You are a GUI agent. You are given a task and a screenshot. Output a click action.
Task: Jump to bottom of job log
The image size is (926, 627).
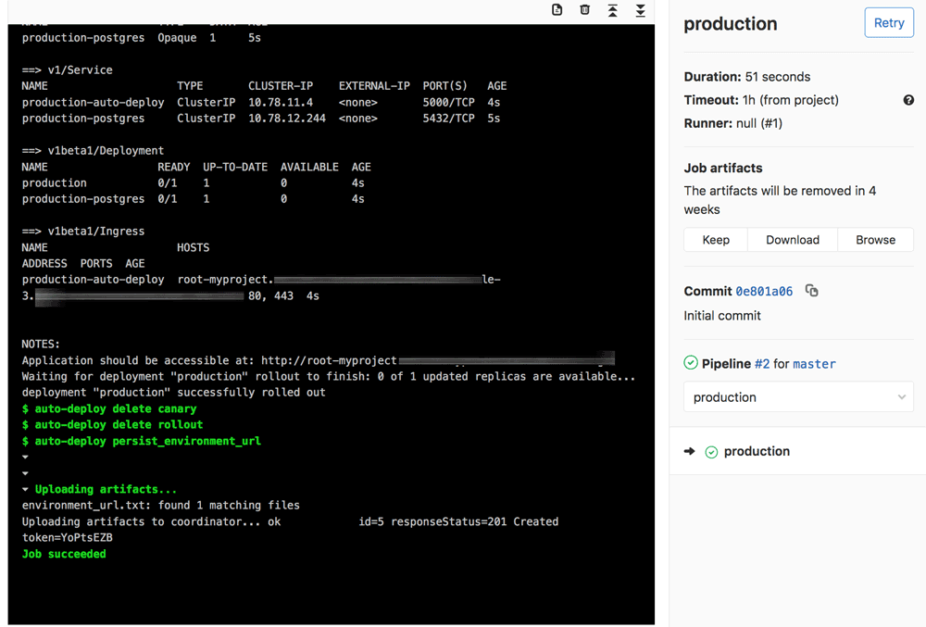pos(640,10)
